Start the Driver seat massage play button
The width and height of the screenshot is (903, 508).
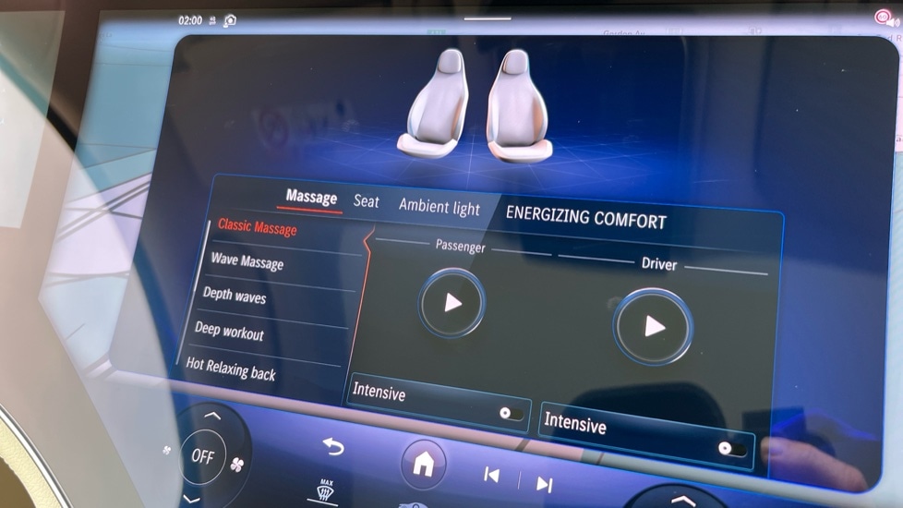[x=653, y=327]
